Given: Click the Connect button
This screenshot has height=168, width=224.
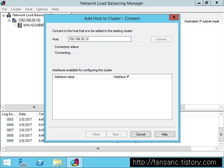Looking at the screenshot, I should tap(161, 39).
